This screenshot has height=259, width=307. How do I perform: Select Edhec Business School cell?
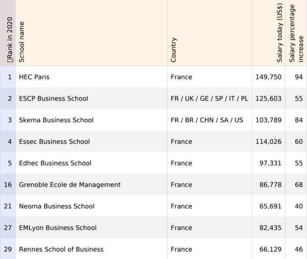click(55, 163)
